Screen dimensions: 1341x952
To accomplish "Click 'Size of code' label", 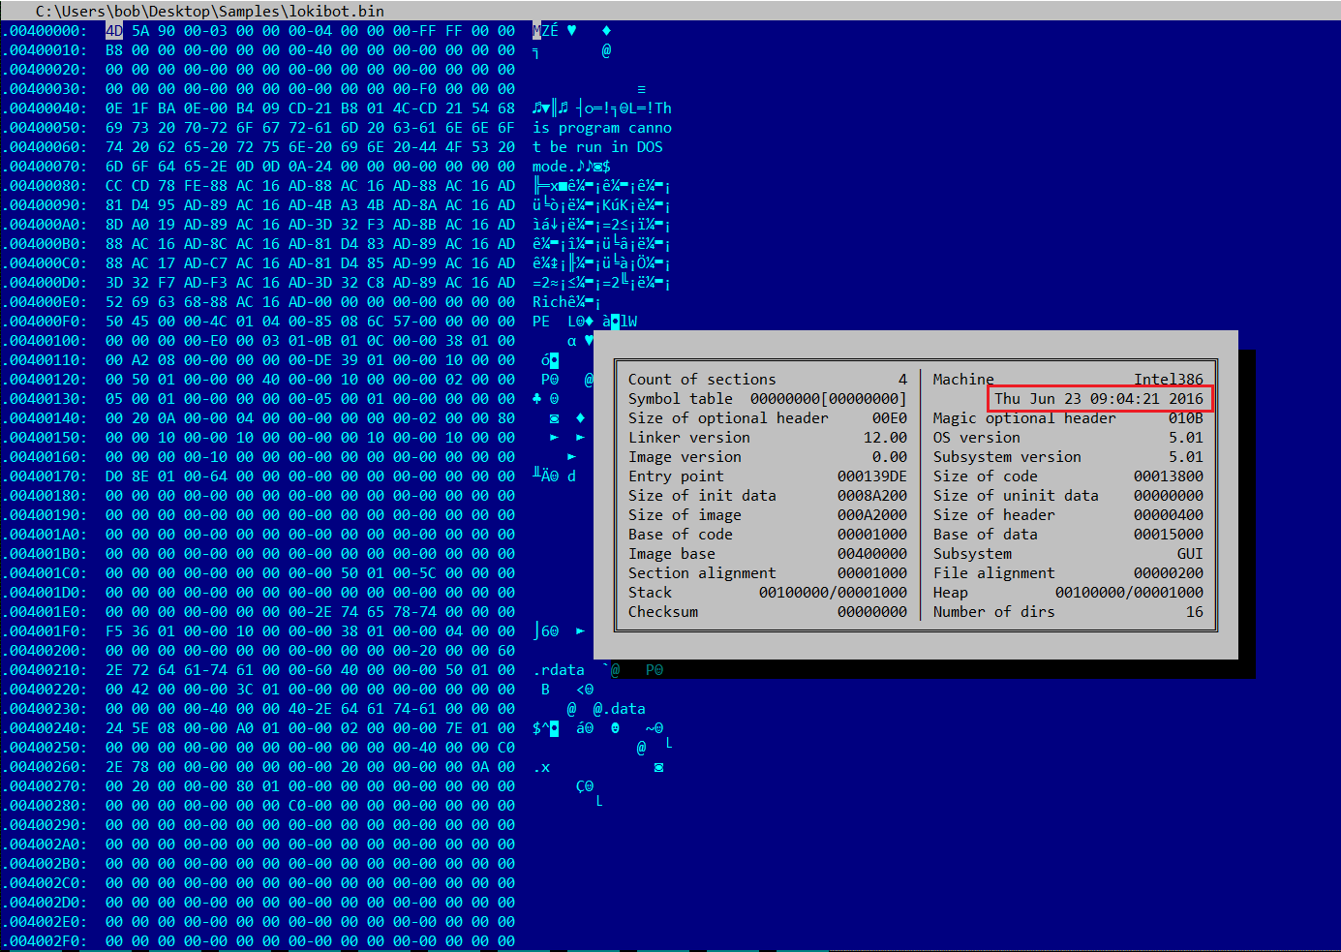I will (985, 476).
